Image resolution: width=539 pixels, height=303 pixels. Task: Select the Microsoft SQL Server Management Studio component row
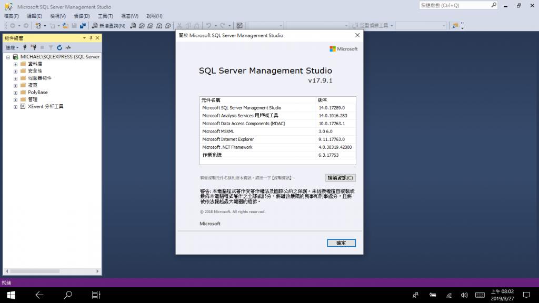pyautogui.click(x=277, y=108)
